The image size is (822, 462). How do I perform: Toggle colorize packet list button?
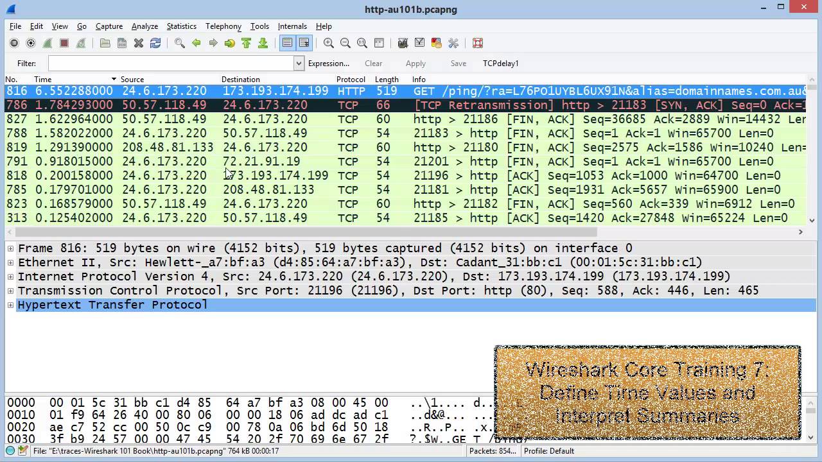click(288, 43)
